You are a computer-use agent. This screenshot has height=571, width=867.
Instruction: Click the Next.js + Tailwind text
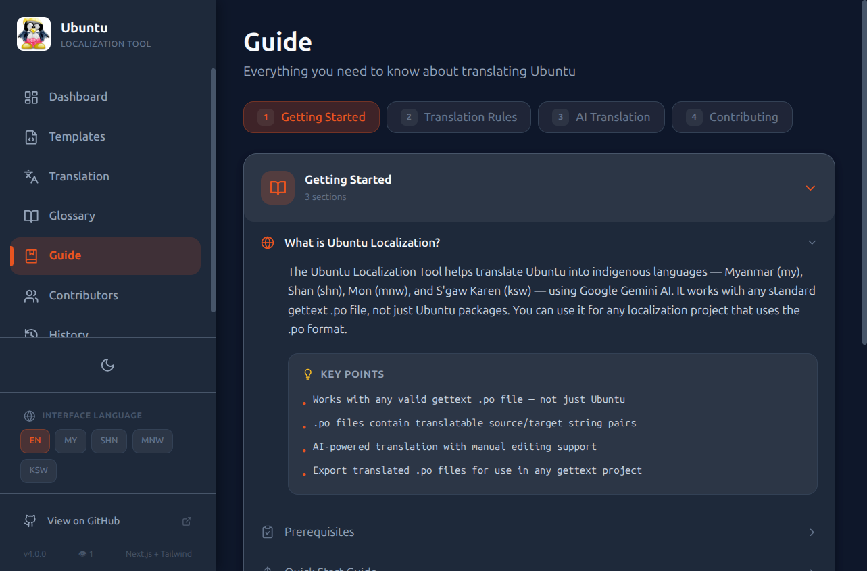[159, 554]
